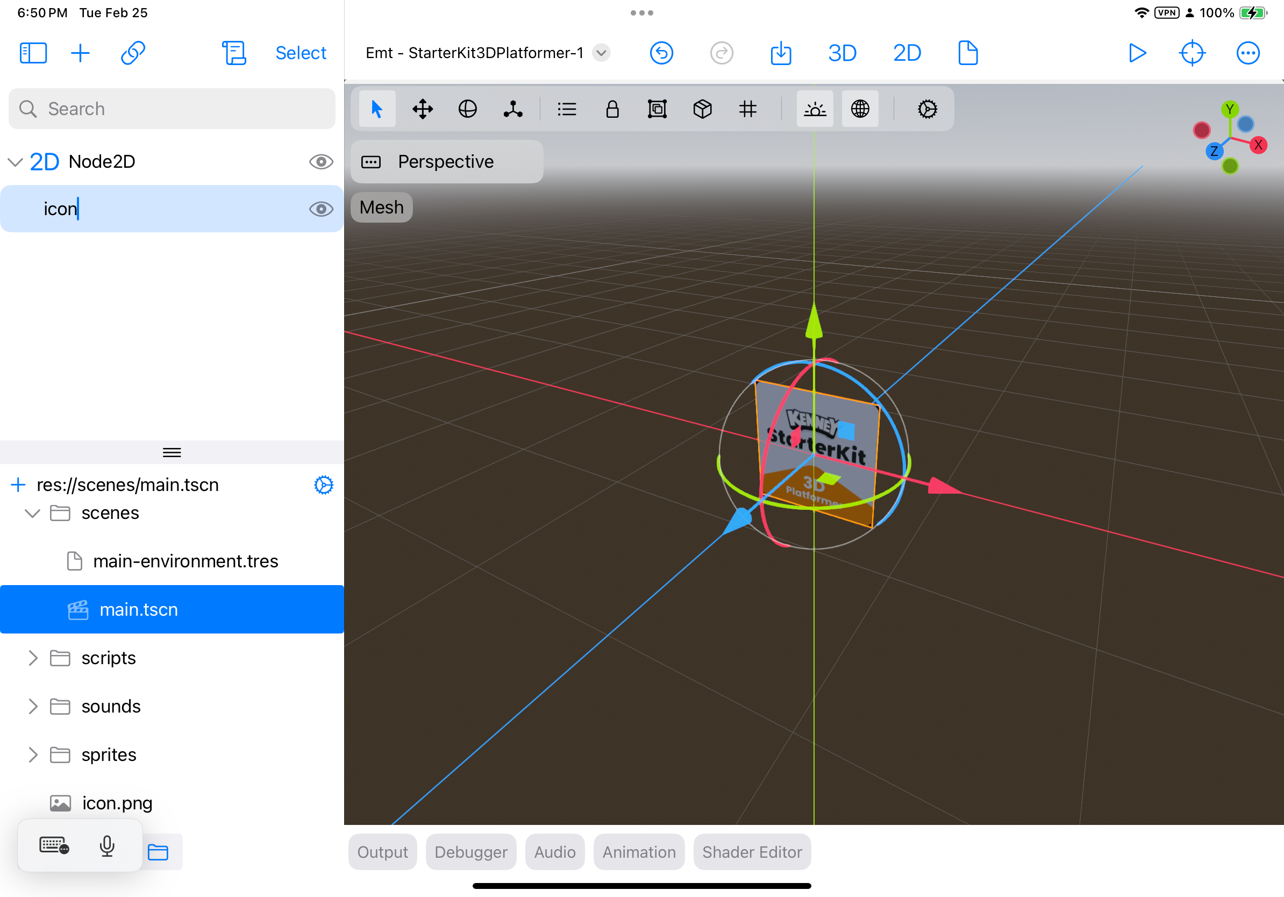Expand the sprites folder
The image size is (1284, 897).
click(32, 754)
